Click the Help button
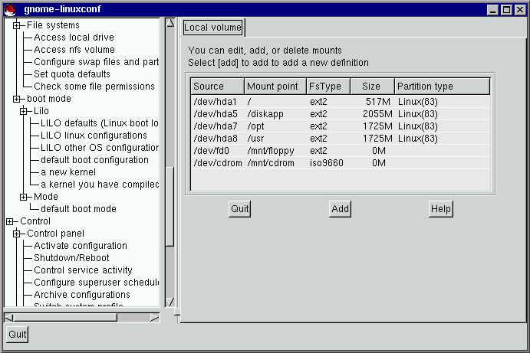This screenshot has width=530, height=353. point(440,208)
